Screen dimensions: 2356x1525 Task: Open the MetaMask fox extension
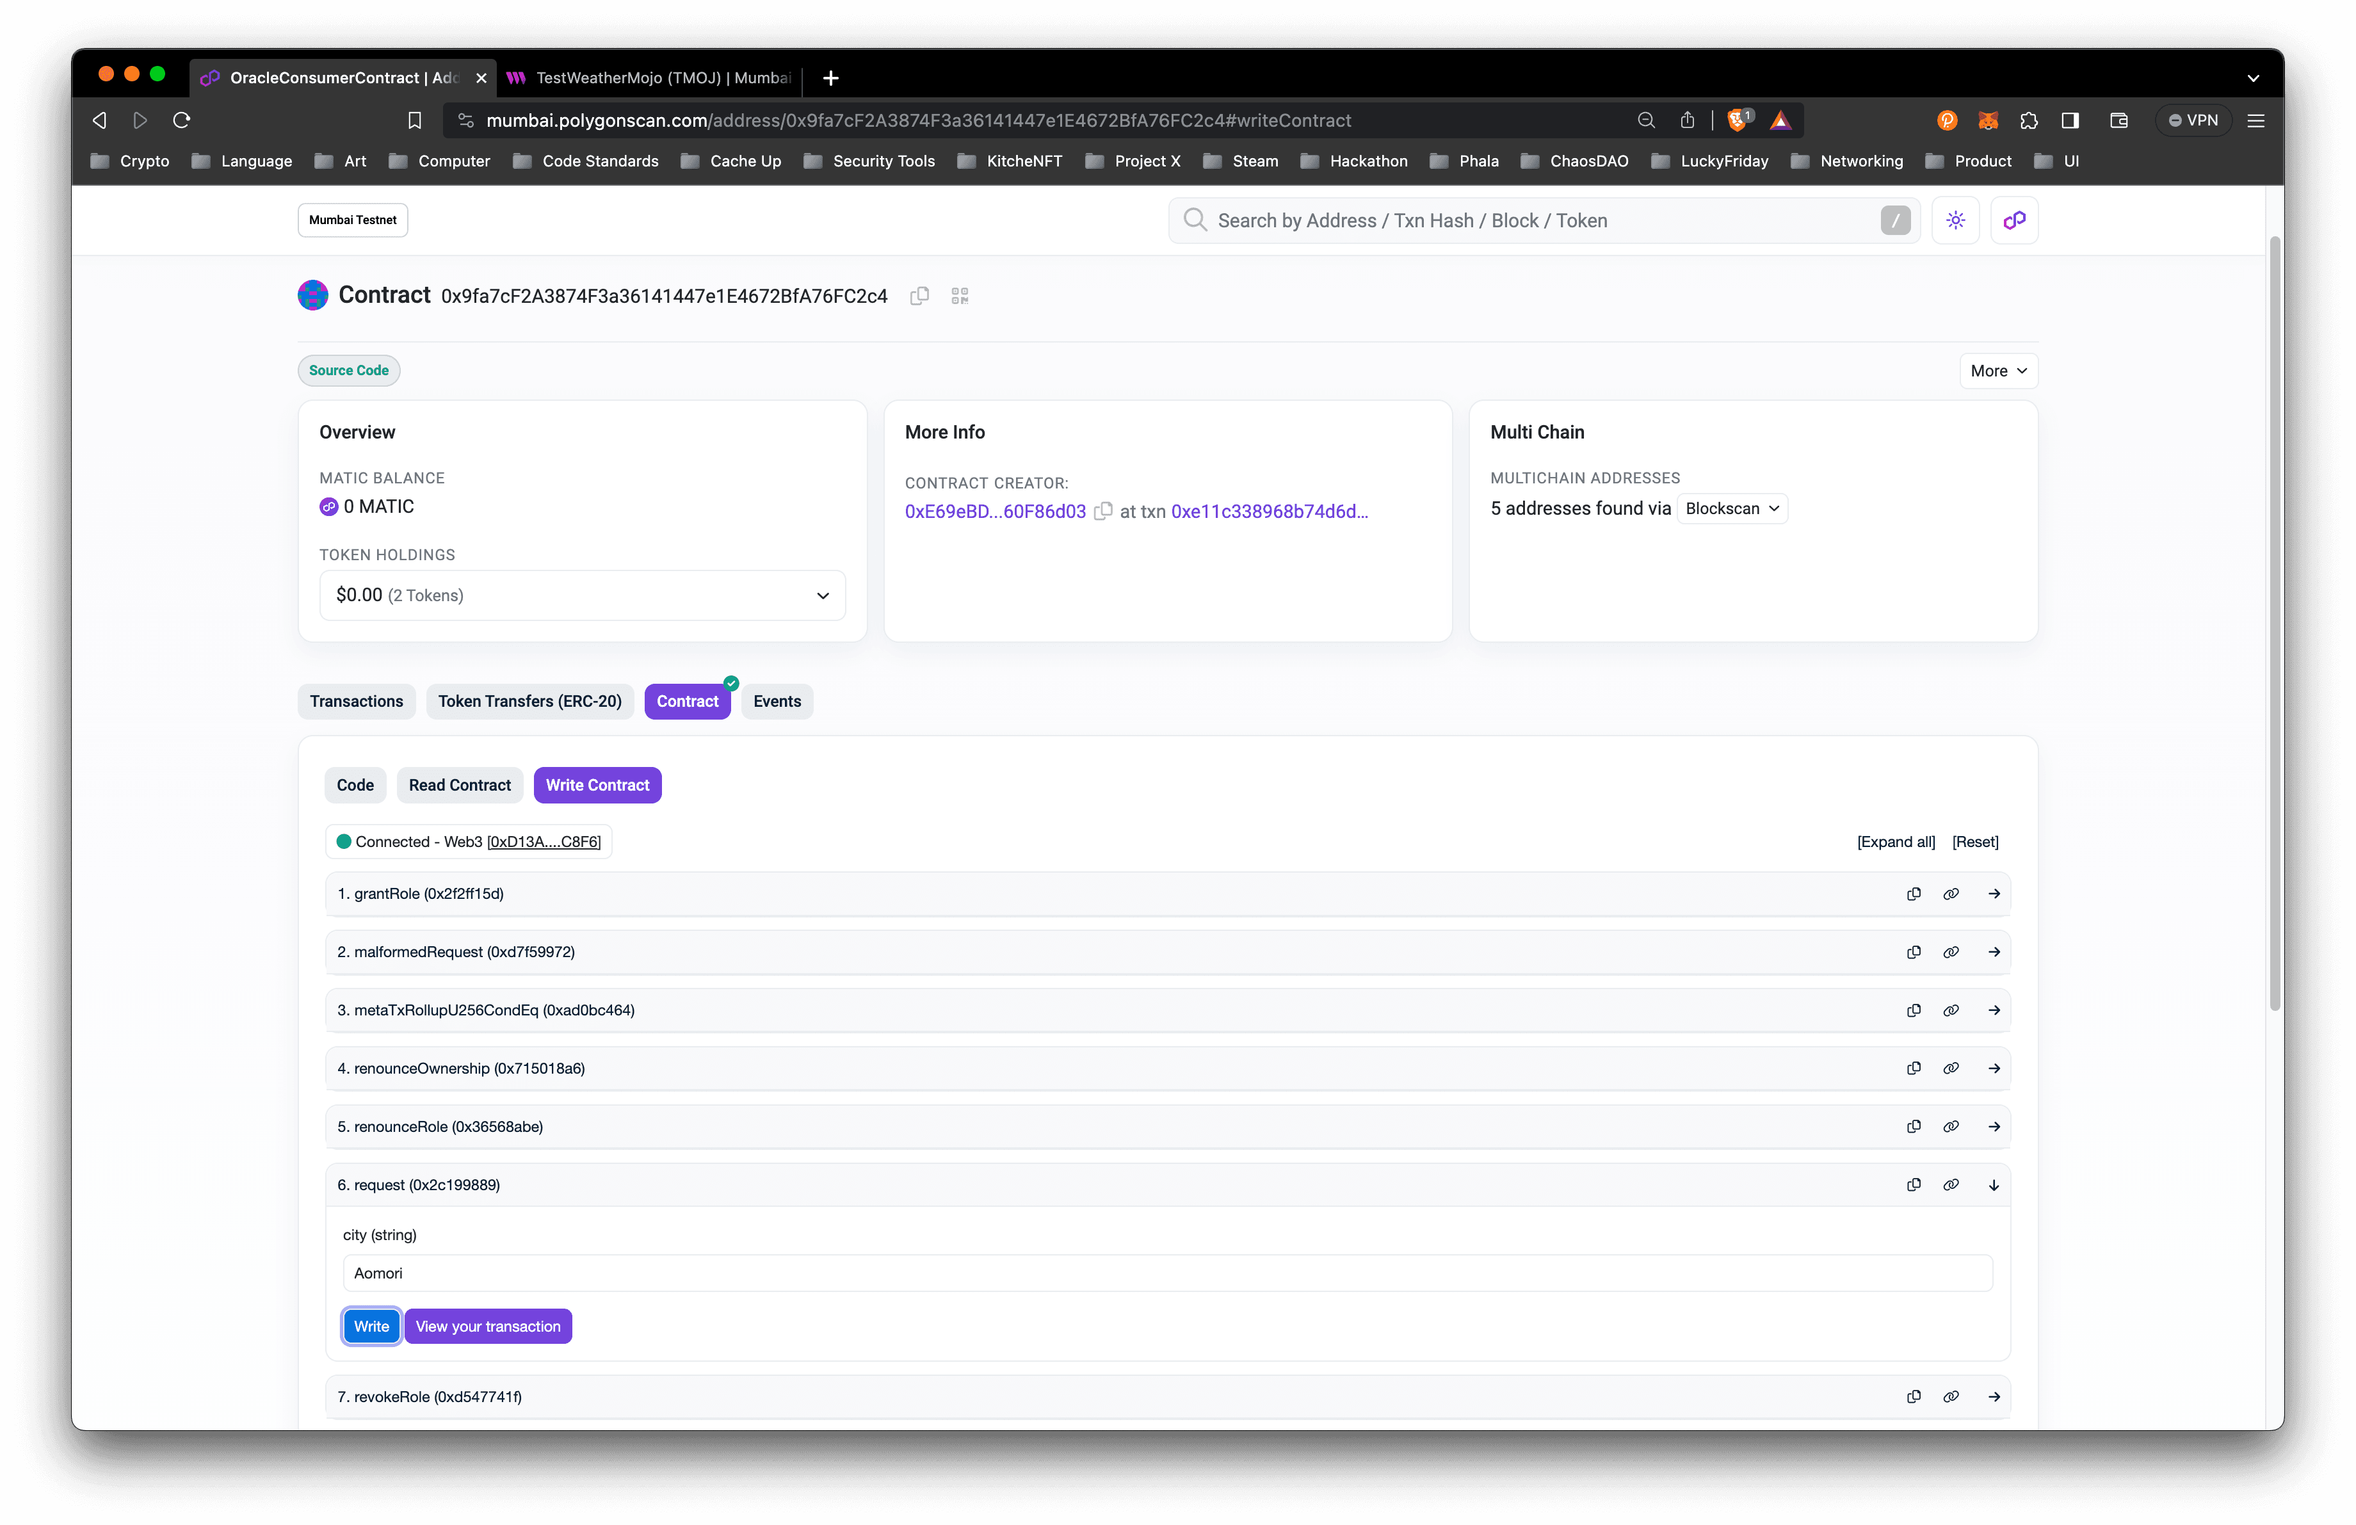(1988, 120)
